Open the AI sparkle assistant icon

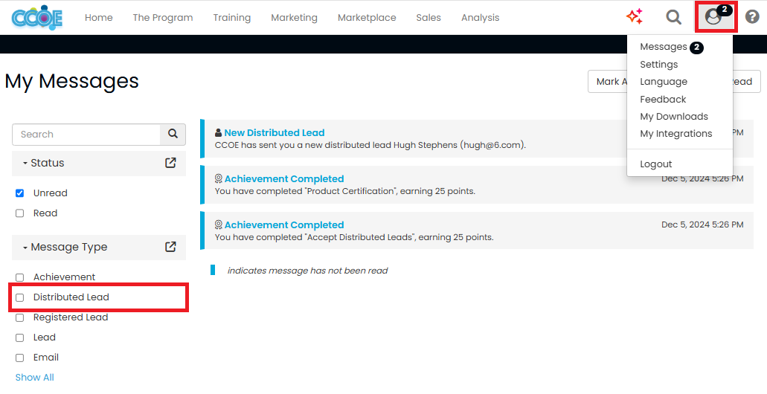coord(634,17)
